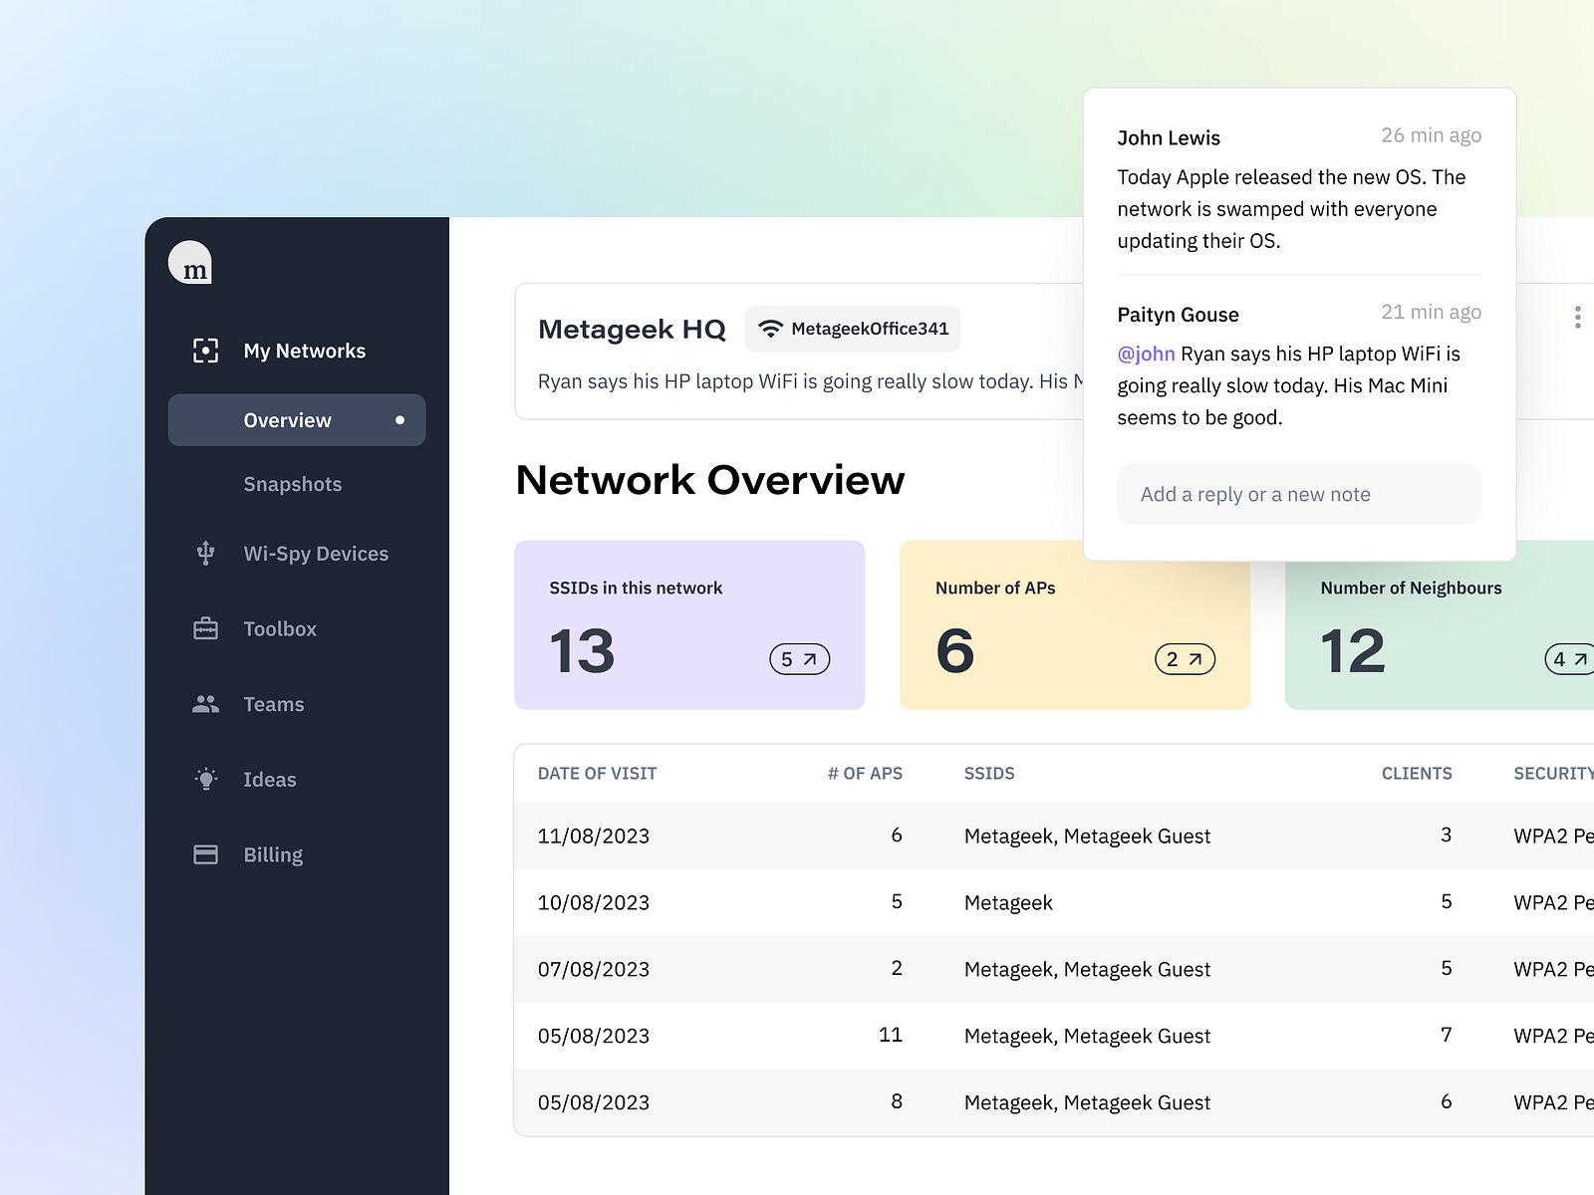Click the 5 arrow badge on SSIDs card
This screenshot has height=1195, width=1594.
pos(799,658)
